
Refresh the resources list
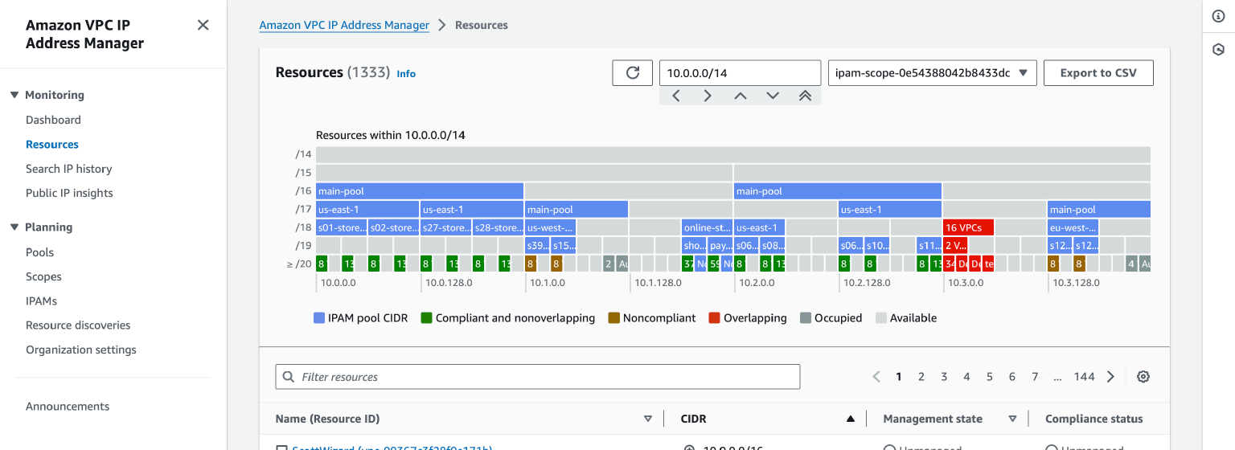[633, 72]
